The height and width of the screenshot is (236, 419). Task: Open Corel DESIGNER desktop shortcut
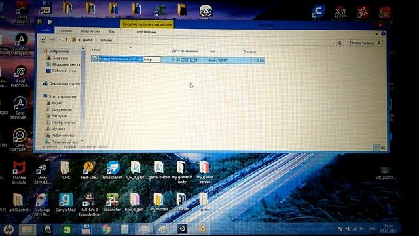point(20,108)
